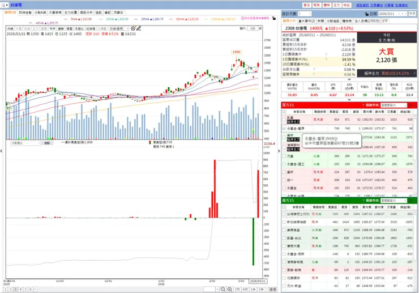Viewport: 419px width, 293px height.
Task: Check the 元富 row checkbox
Action: (x=284, y=156)
